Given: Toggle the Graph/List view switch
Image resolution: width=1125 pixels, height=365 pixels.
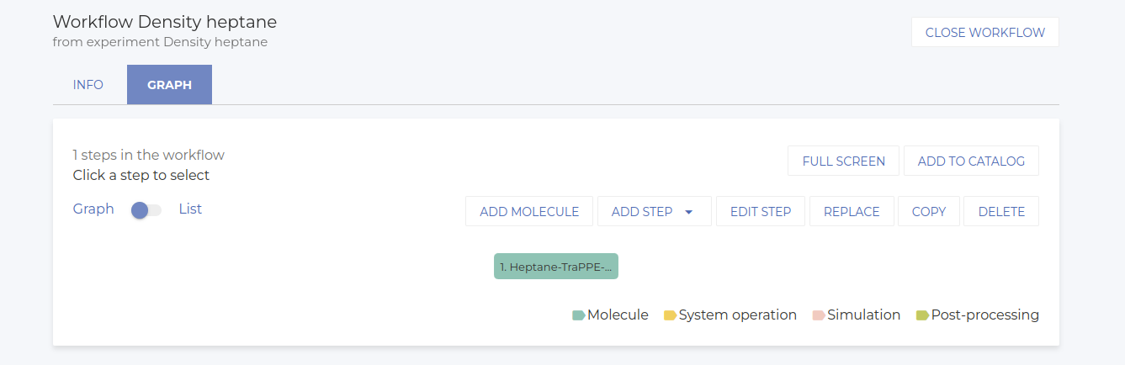Looking at the screenshot, I should [146, 210].
